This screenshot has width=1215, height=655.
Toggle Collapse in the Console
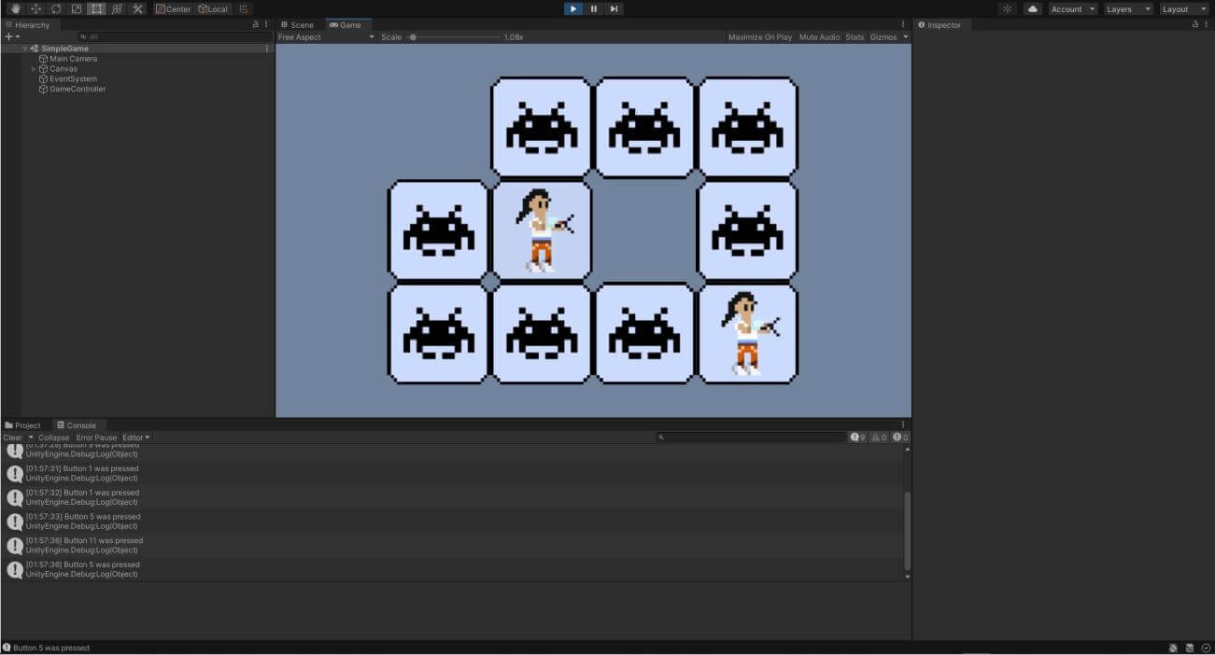coord(54,437)
